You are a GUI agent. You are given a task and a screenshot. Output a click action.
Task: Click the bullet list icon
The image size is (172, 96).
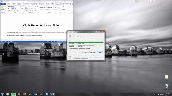pyautogui.click(x=26, y=6)
